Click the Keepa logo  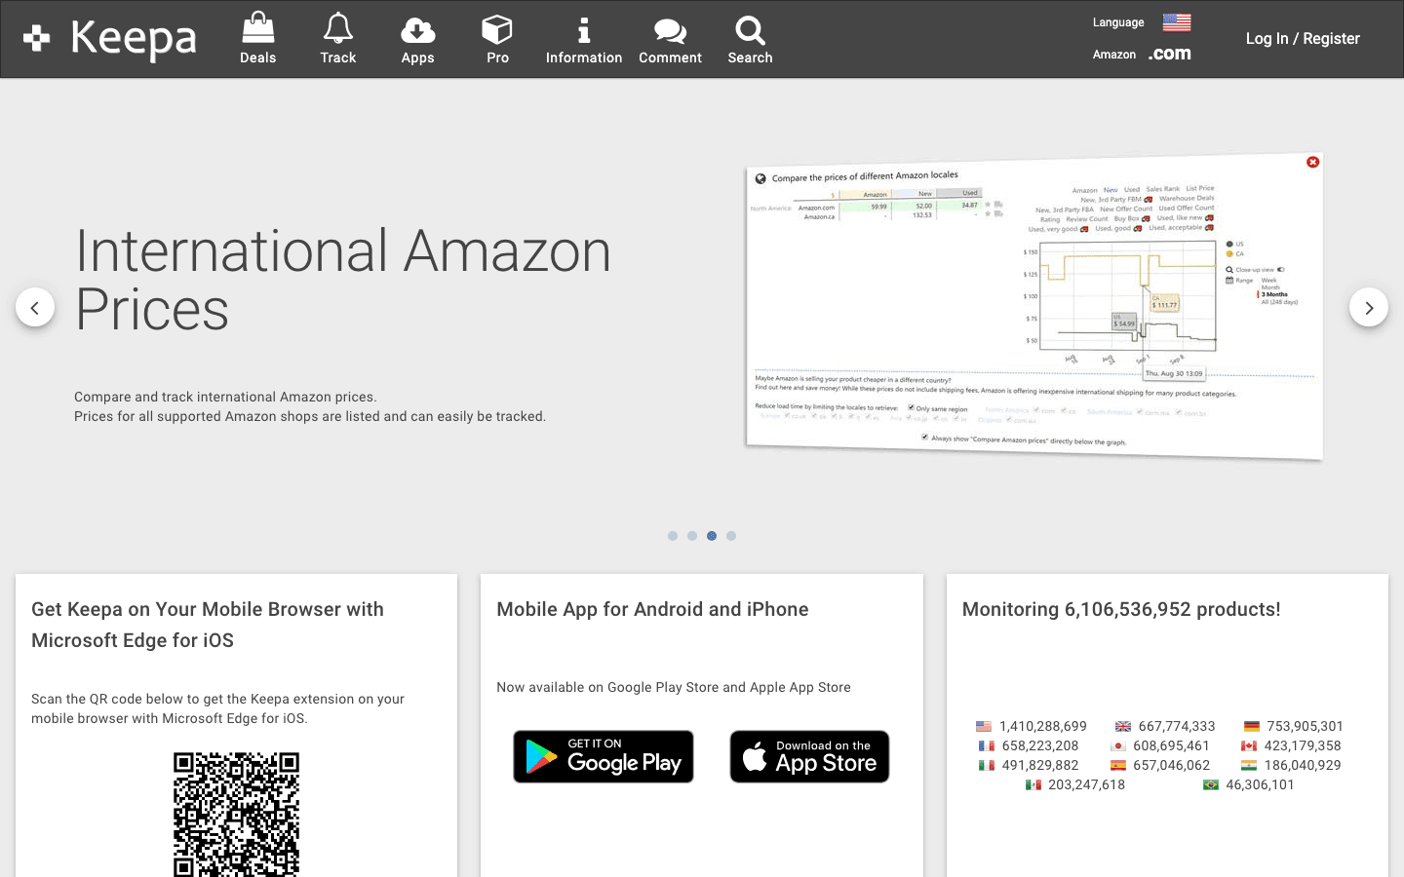tap(107, 39)
